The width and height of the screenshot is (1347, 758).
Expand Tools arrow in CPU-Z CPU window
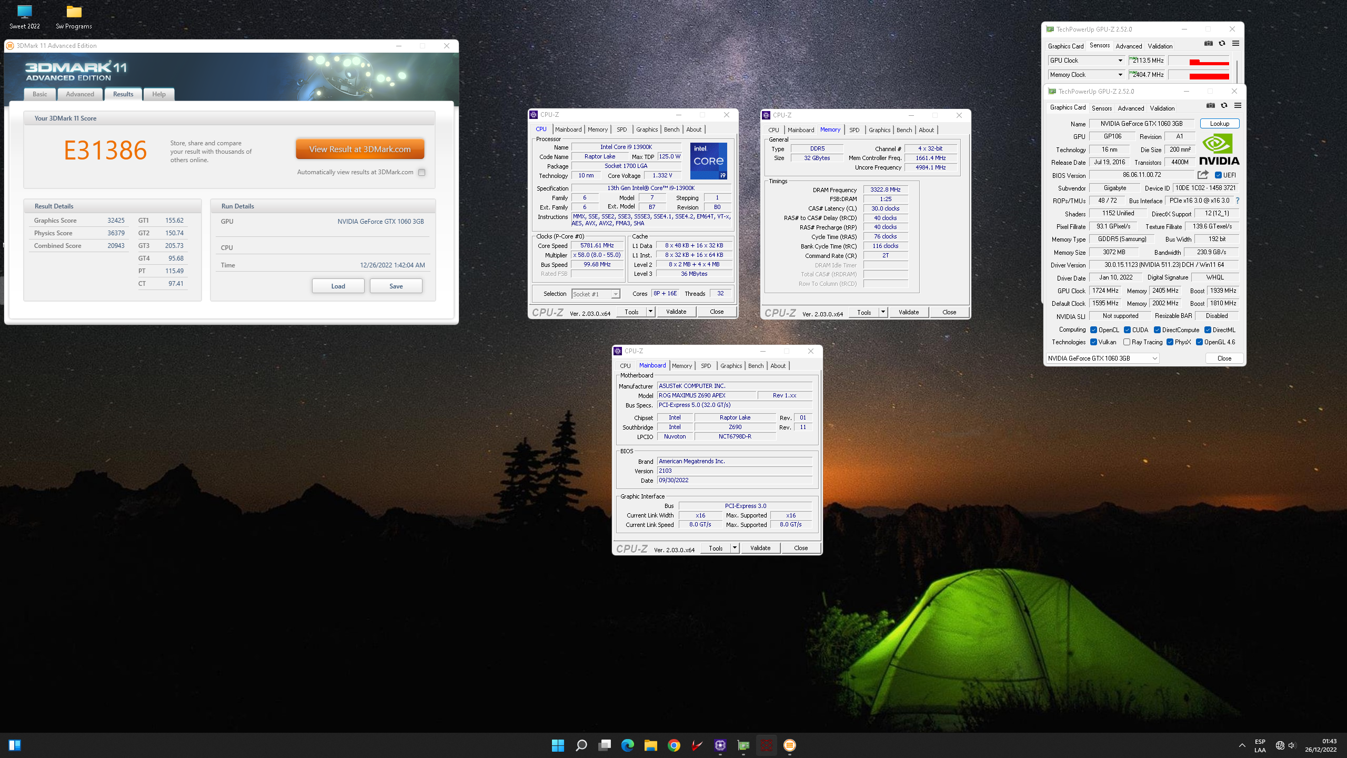click(650, 312)
